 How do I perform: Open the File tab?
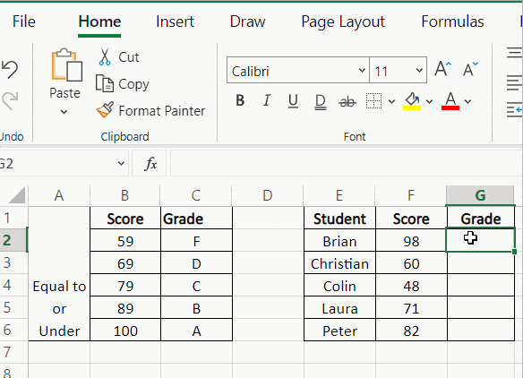click(x=23, y=21)
